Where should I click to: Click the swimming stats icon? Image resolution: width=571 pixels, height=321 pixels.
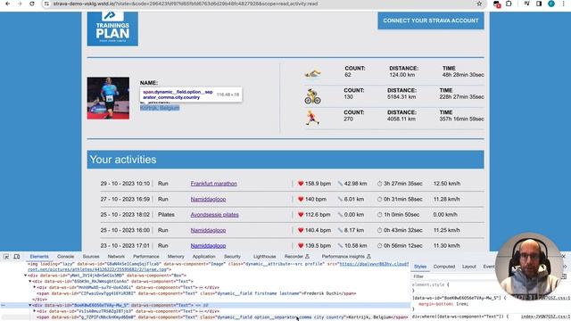point(312,74)
